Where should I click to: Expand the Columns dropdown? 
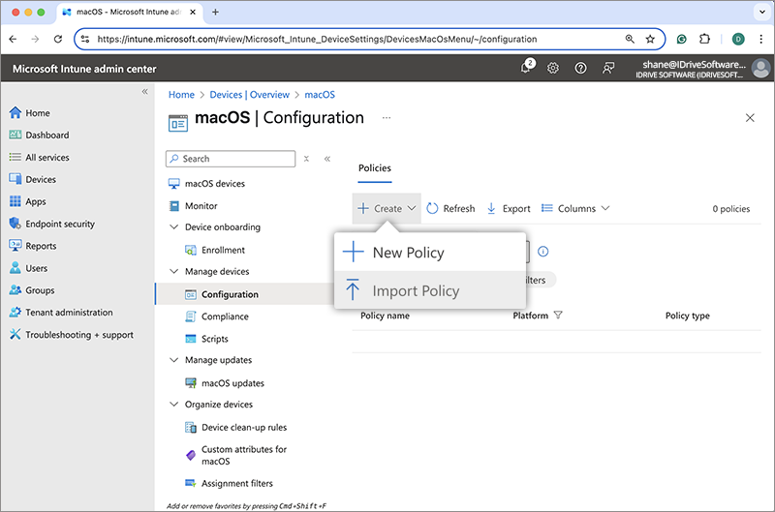pos(575,208)
